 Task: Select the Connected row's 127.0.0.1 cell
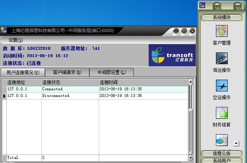point(24,89)
